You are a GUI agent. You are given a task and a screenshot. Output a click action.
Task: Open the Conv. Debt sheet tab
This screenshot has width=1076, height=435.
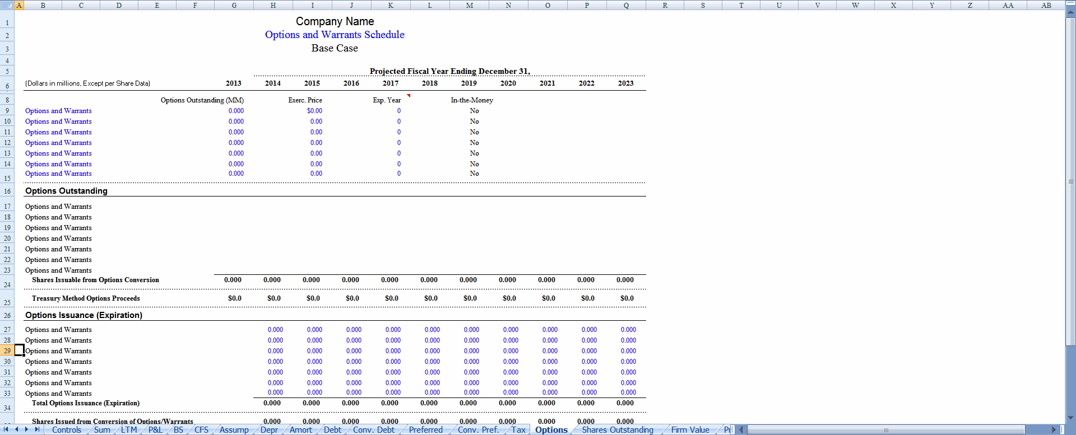pyautogui.click(x=374, y=430)
